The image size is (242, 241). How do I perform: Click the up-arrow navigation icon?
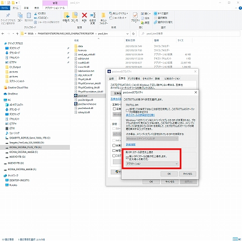click(17, 34)
